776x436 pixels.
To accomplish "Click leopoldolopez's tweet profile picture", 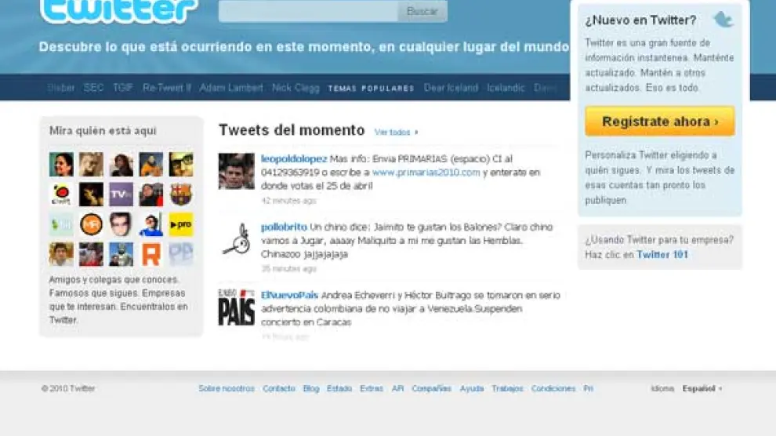I will click(x=236, y=171).
